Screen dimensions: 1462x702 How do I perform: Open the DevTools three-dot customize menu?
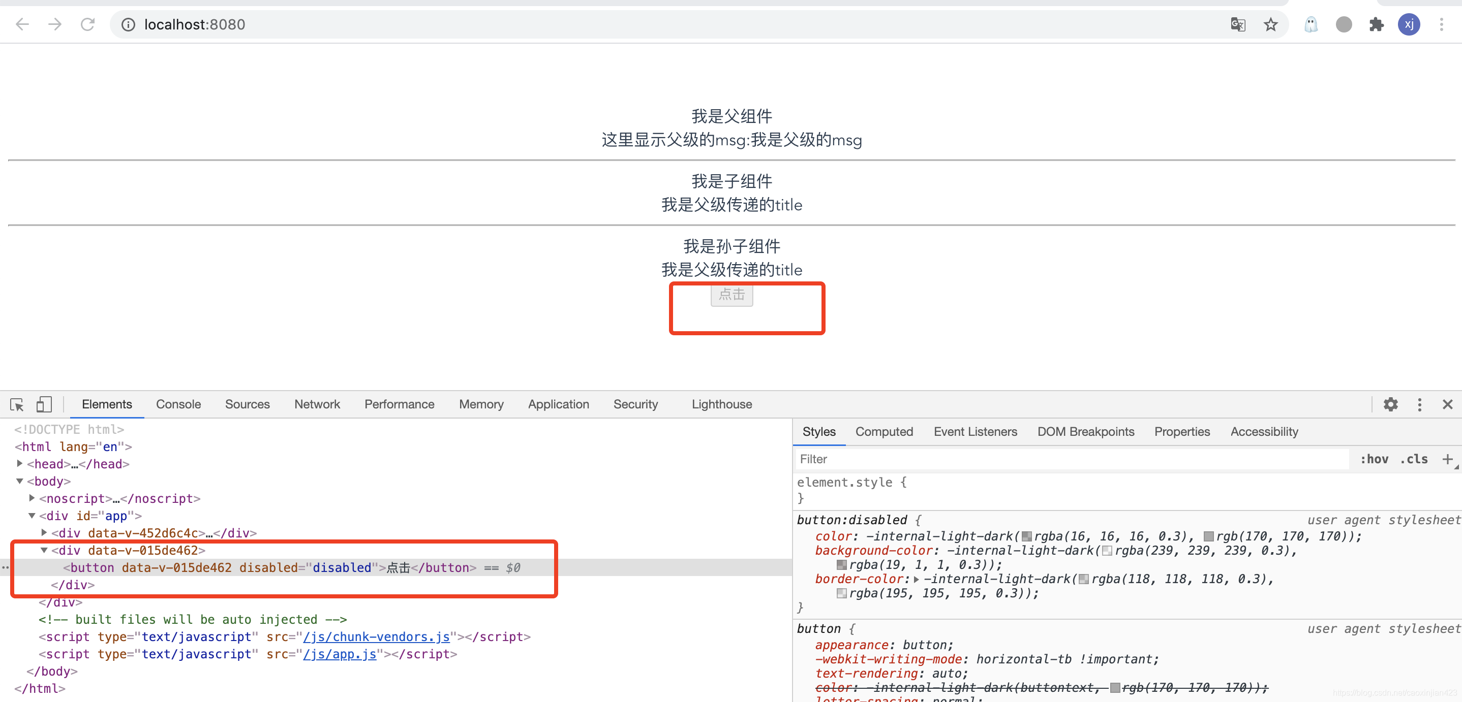point(1419,404)
